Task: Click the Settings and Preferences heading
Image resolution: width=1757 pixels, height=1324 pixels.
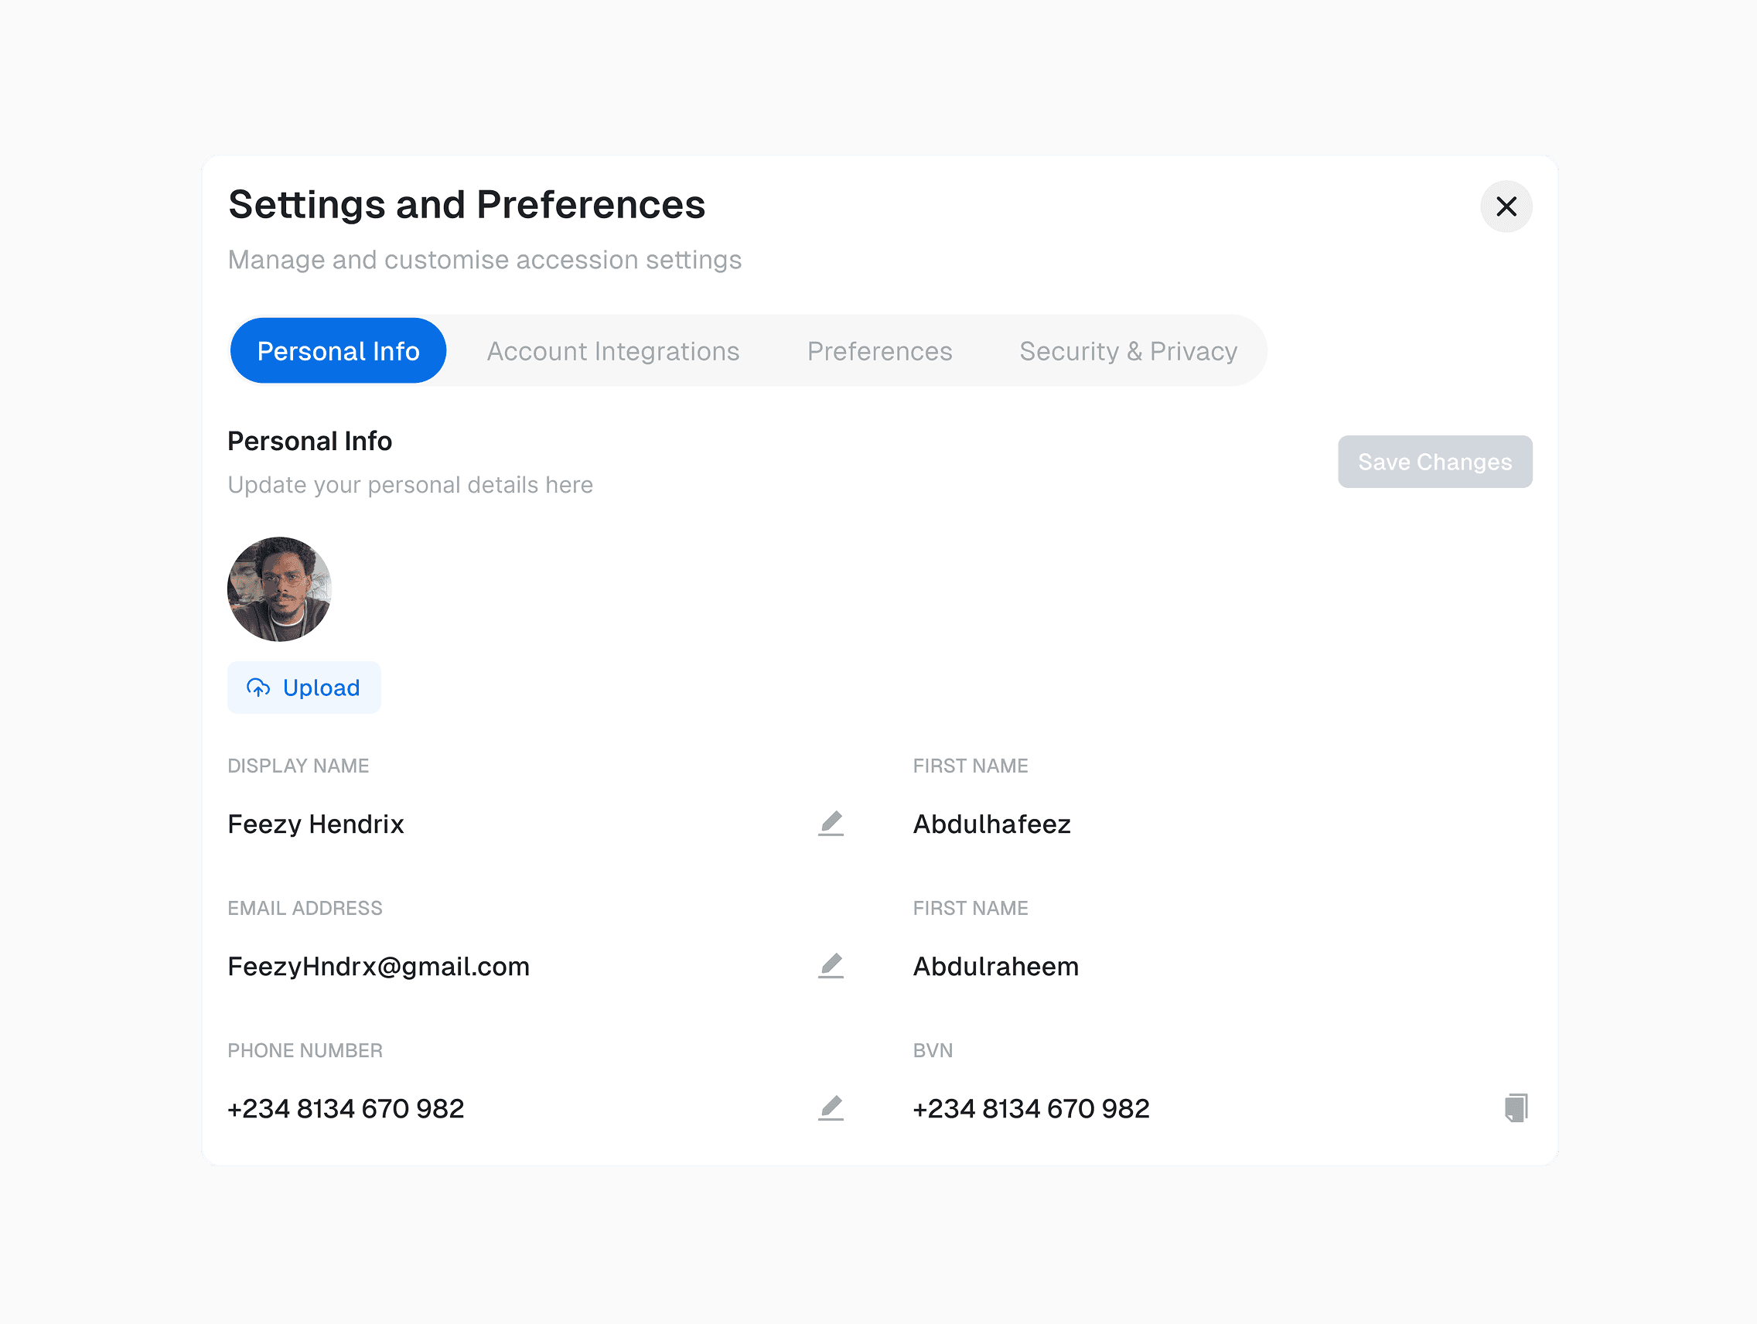Action: (x=466, y=205)
